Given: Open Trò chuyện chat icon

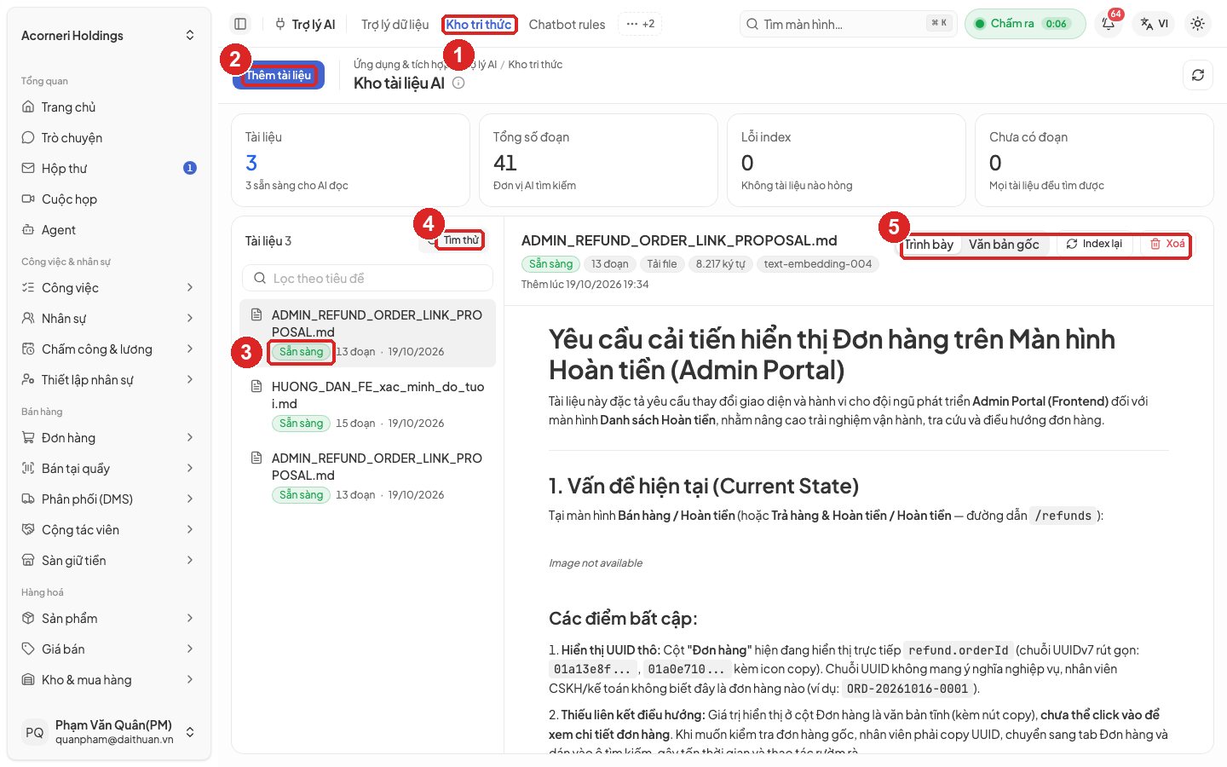Looking at the screenshot, I should click(x=28, y=138).
